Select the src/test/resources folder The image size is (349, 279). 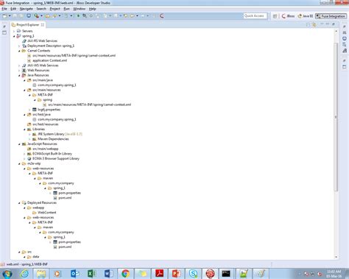click(x=46, y=124)
